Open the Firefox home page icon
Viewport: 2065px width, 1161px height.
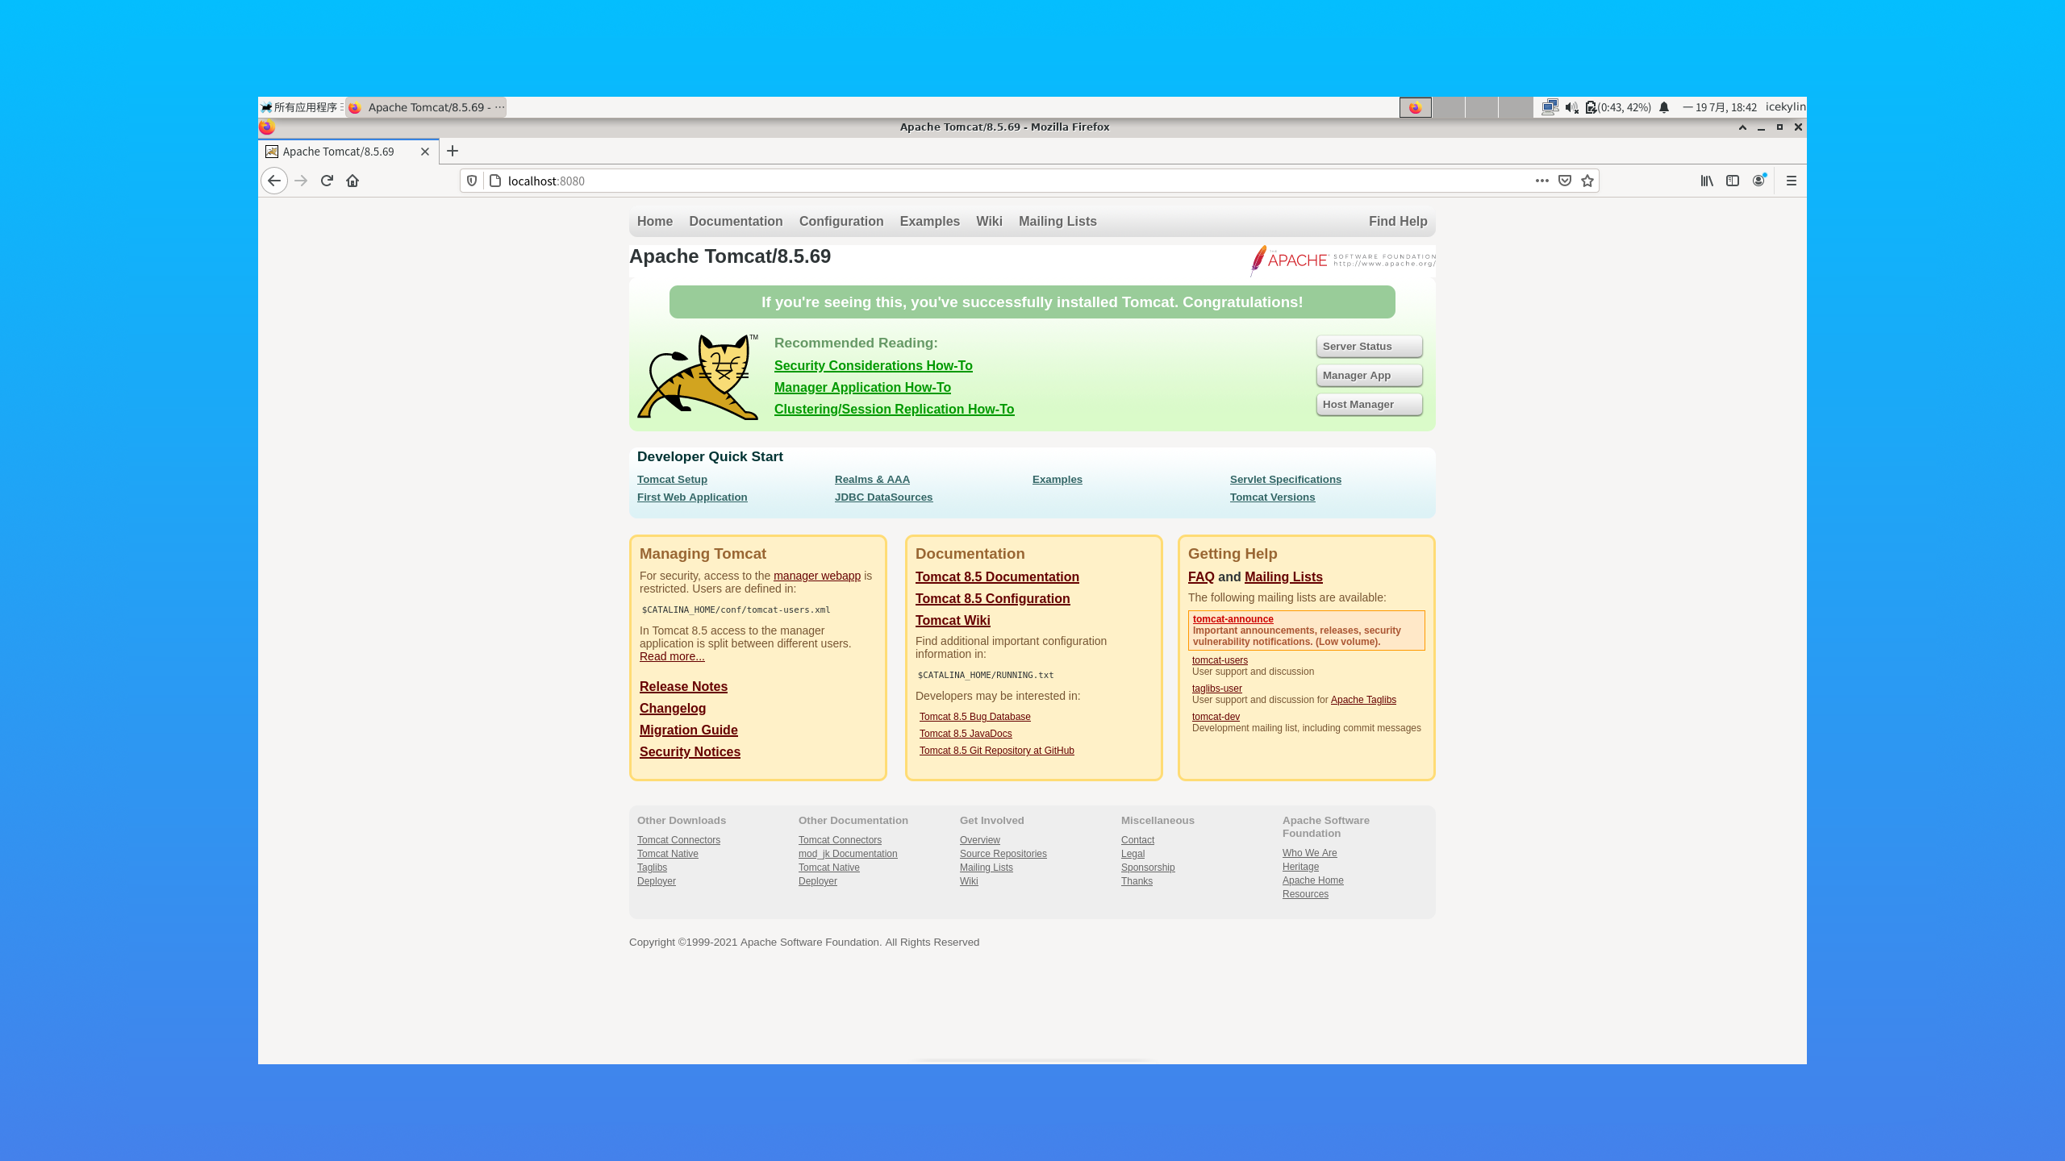click(353, 181)
